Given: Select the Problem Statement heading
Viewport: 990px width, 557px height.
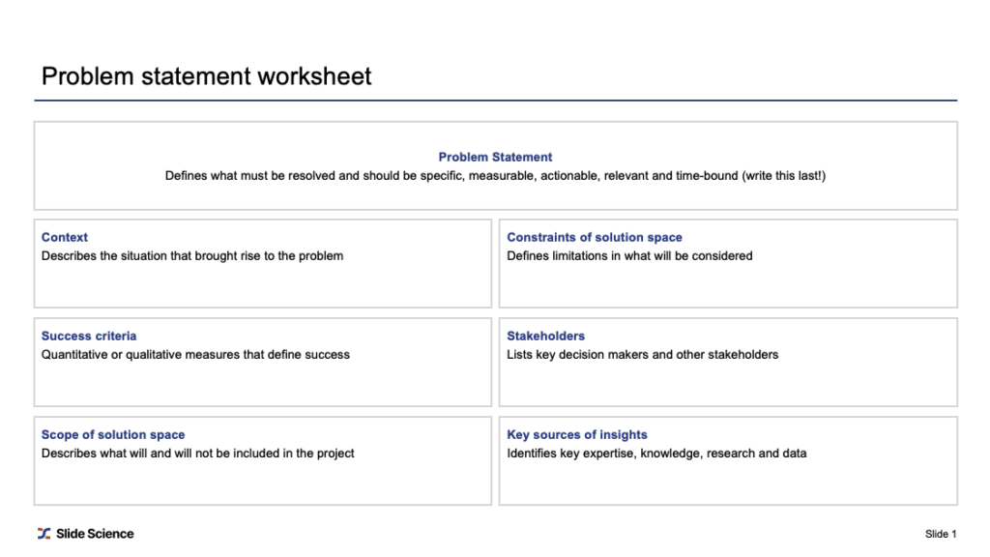Looking at the screenshot, I should click(x=495, y=157).
